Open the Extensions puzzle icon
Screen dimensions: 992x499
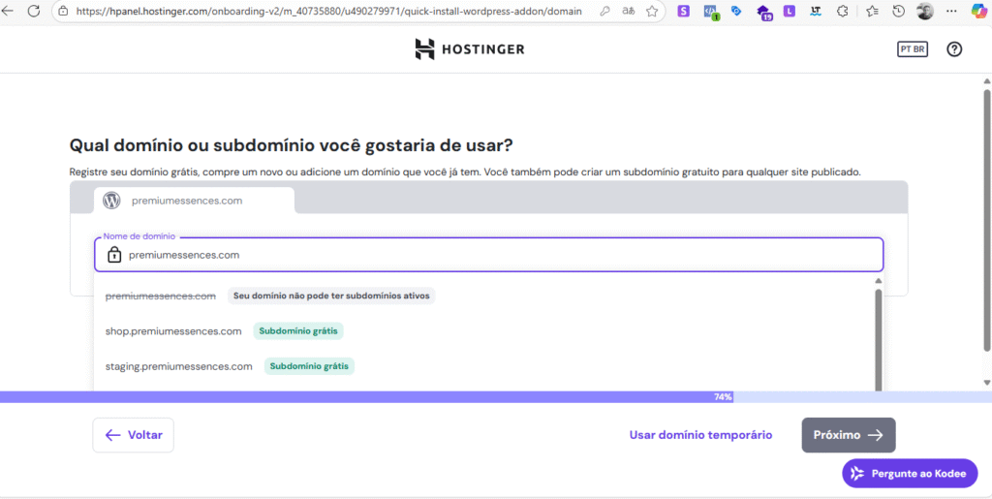[842, 11]
